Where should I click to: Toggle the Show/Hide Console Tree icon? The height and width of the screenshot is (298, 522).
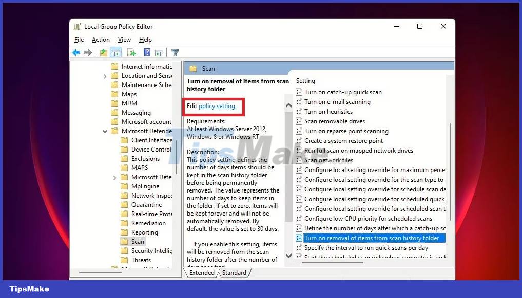[x=115, y=52]
